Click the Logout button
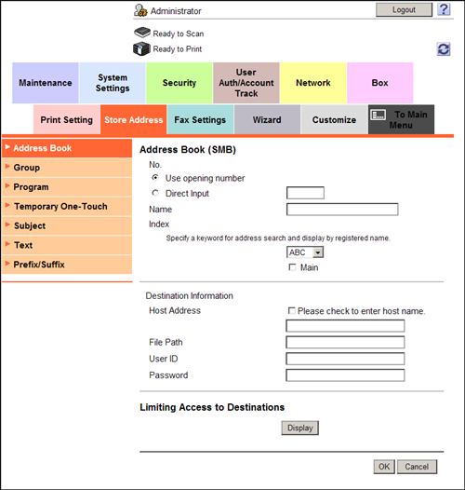The width and height of the screenshot is (465, 490). [404, 9]
